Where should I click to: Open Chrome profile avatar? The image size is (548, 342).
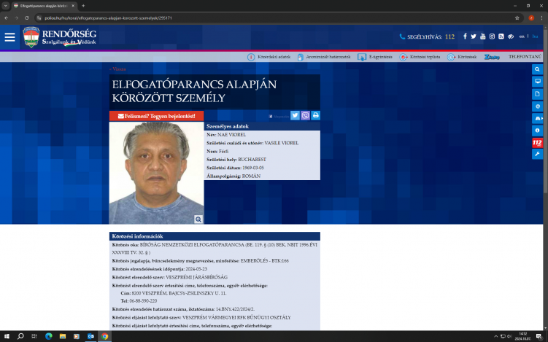(x=531, y=18)
